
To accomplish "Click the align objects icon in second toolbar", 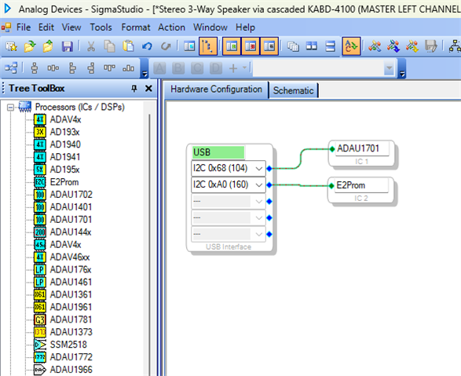I will 11,68.
